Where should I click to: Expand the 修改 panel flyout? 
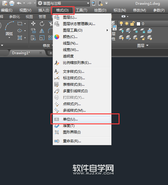point(48,45)
